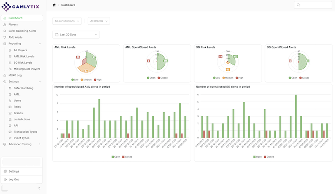335x194 pixels.
Task: Click the Log Out icon
Action: coord(5,180)
